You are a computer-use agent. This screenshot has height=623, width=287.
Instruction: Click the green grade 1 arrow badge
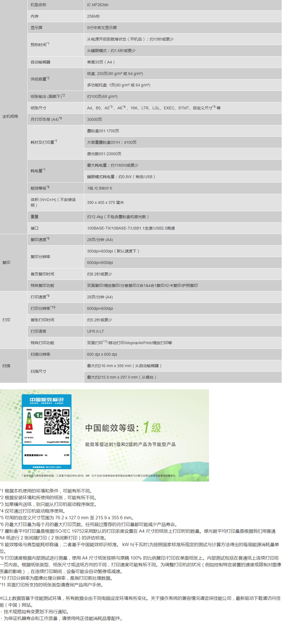tap(38, 415)
